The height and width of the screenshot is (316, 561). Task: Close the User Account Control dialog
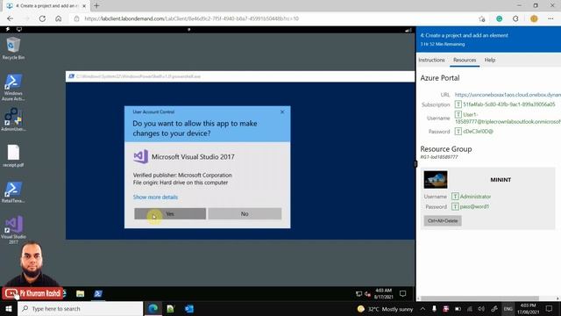pos(282,111)
